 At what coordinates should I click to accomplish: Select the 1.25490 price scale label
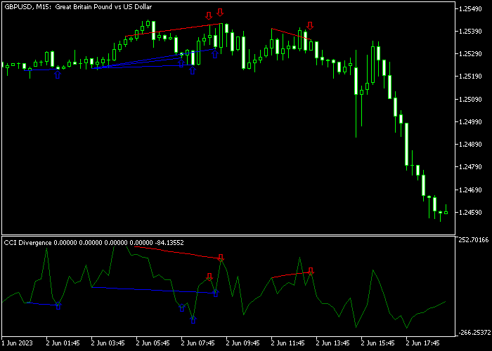pyautogui.click(x=470, y=9)
